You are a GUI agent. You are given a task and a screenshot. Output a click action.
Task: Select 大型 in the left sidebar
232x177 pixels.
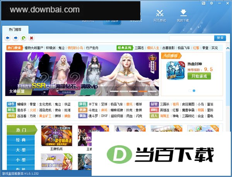coord(21,150)
